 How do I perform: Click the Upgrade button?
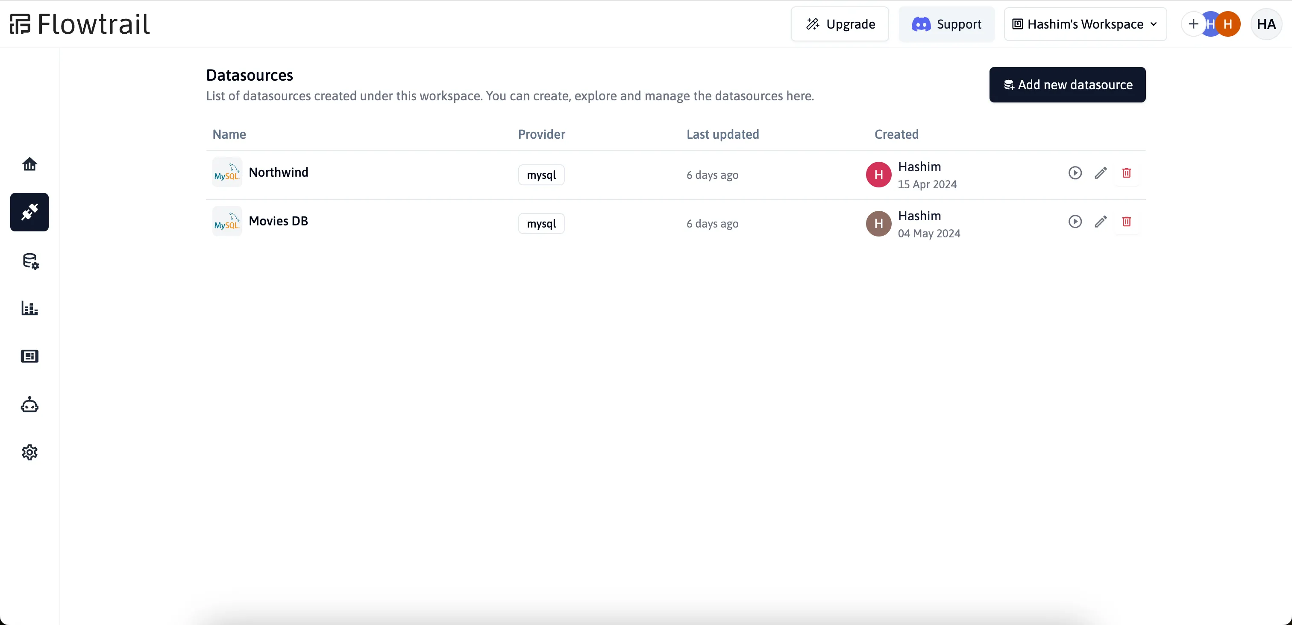840,24
